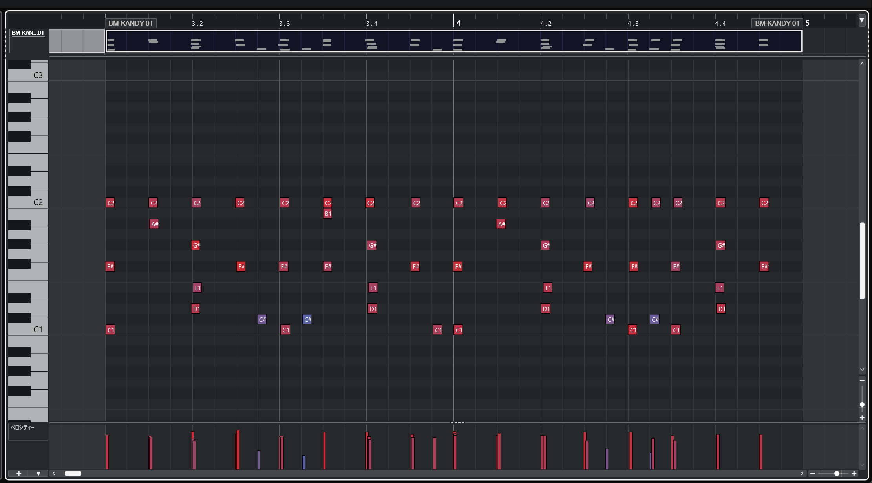The height and width of the screenshot is (483, 872).
Task: Select the A# note before position 3.2
Action: (154, 224)
